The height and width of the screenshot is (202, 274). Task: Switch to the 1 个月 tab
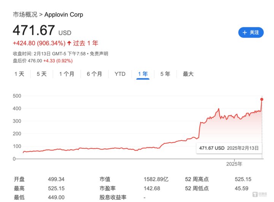[x=67, y=74]
